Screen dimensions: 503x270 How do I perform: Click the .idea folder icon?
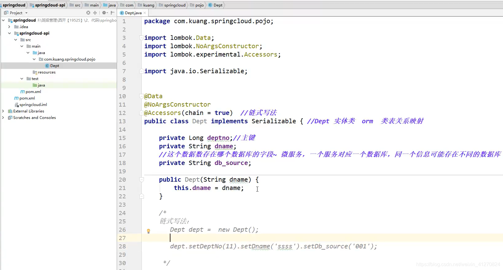16,27
